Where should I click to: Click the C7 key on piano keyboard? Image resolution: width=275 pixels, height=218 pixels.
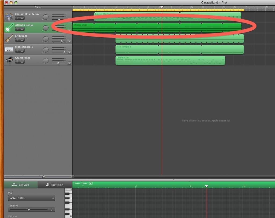tap(68, 216)
